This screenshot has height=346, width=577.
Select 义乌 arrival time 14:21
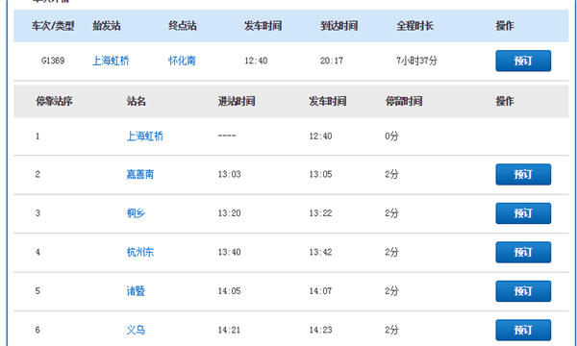coord(229,331)
